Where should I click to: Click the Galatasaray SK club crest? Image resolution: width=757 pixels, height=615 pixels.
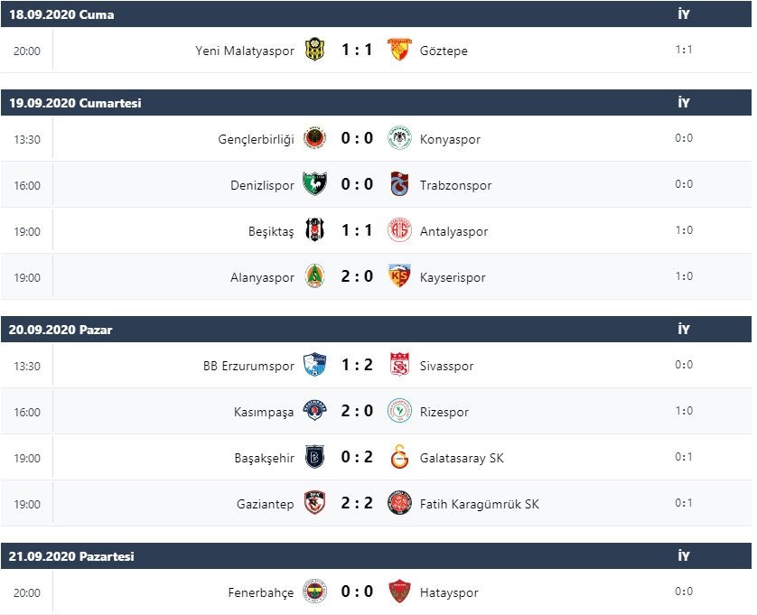pyautogui.click(x=401, y=458)
